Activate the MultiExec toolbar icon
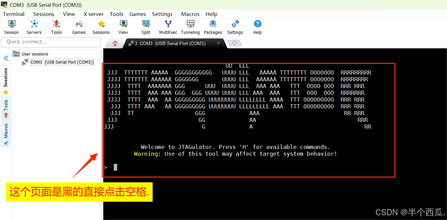This screenshot has height=220, width=447. 168,27
